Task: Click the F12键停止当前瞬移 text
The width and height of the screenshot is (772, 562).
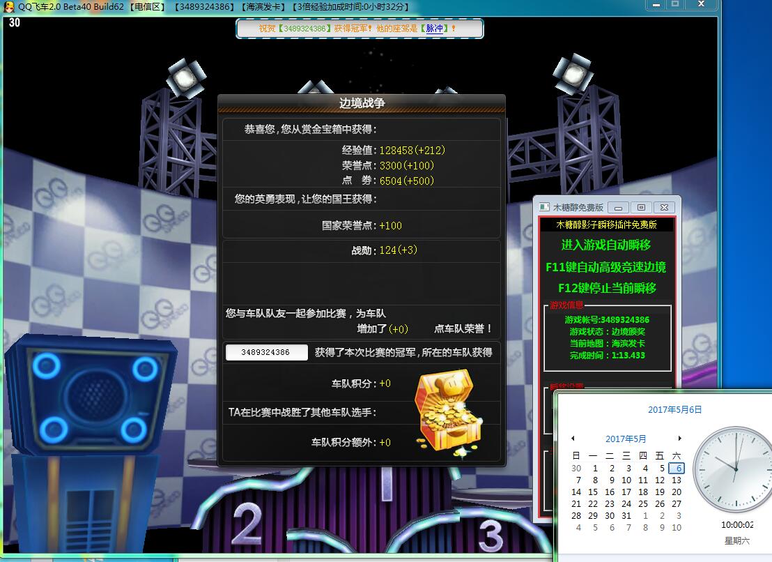Action: pyautogui.click(x=607, y=288)
